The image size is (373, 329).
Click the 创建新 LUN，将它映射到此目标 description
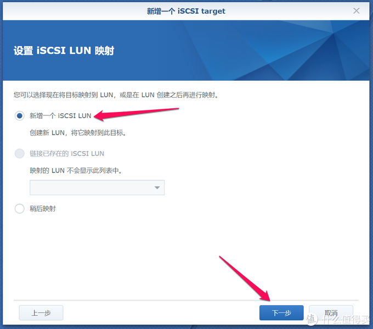coord(78,133)
